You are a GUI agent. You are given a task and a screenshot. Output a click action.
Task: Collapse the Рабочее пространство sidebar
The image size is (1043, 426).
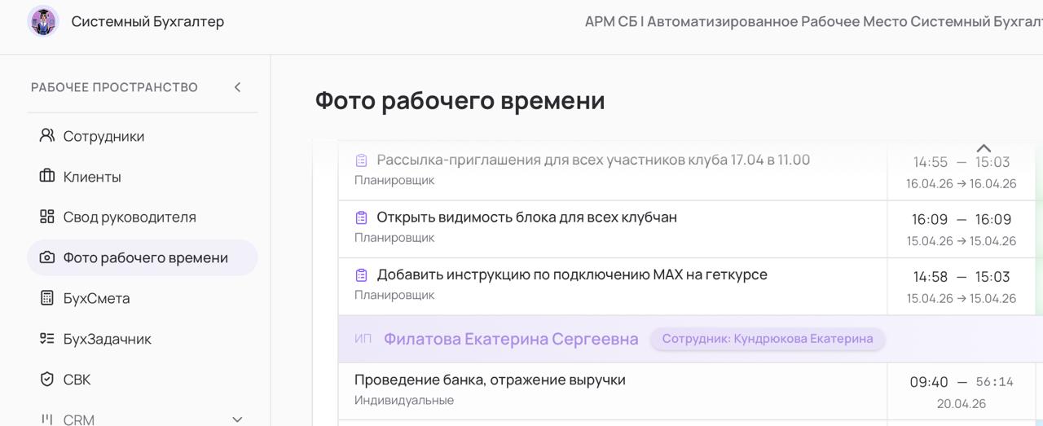(x=237, y=87)
